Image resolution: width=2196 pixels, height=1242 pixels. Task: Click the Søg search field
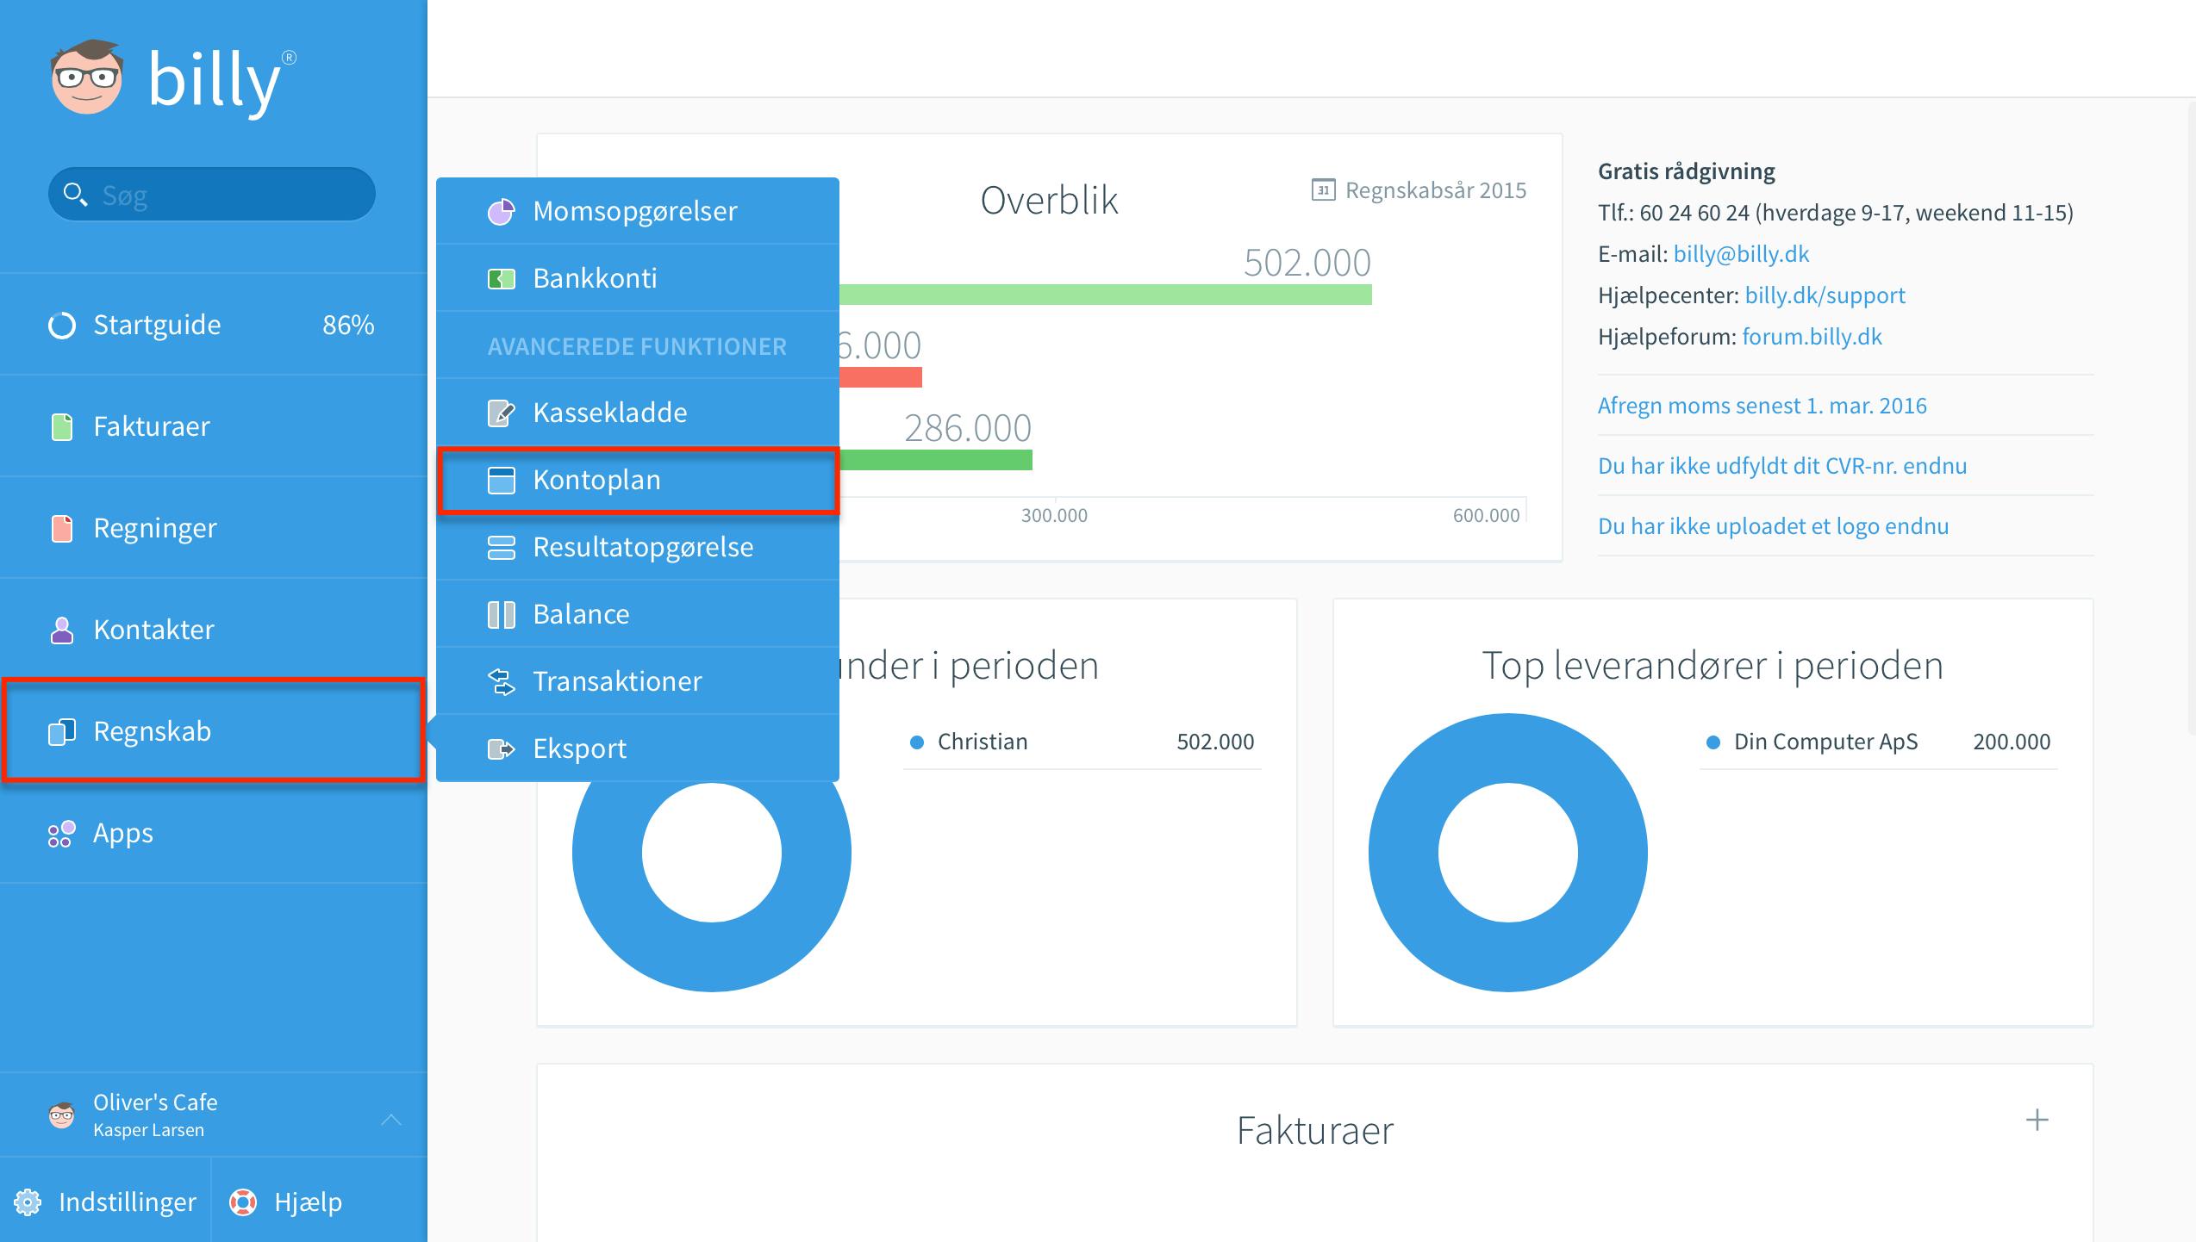(x=212, y=195)
